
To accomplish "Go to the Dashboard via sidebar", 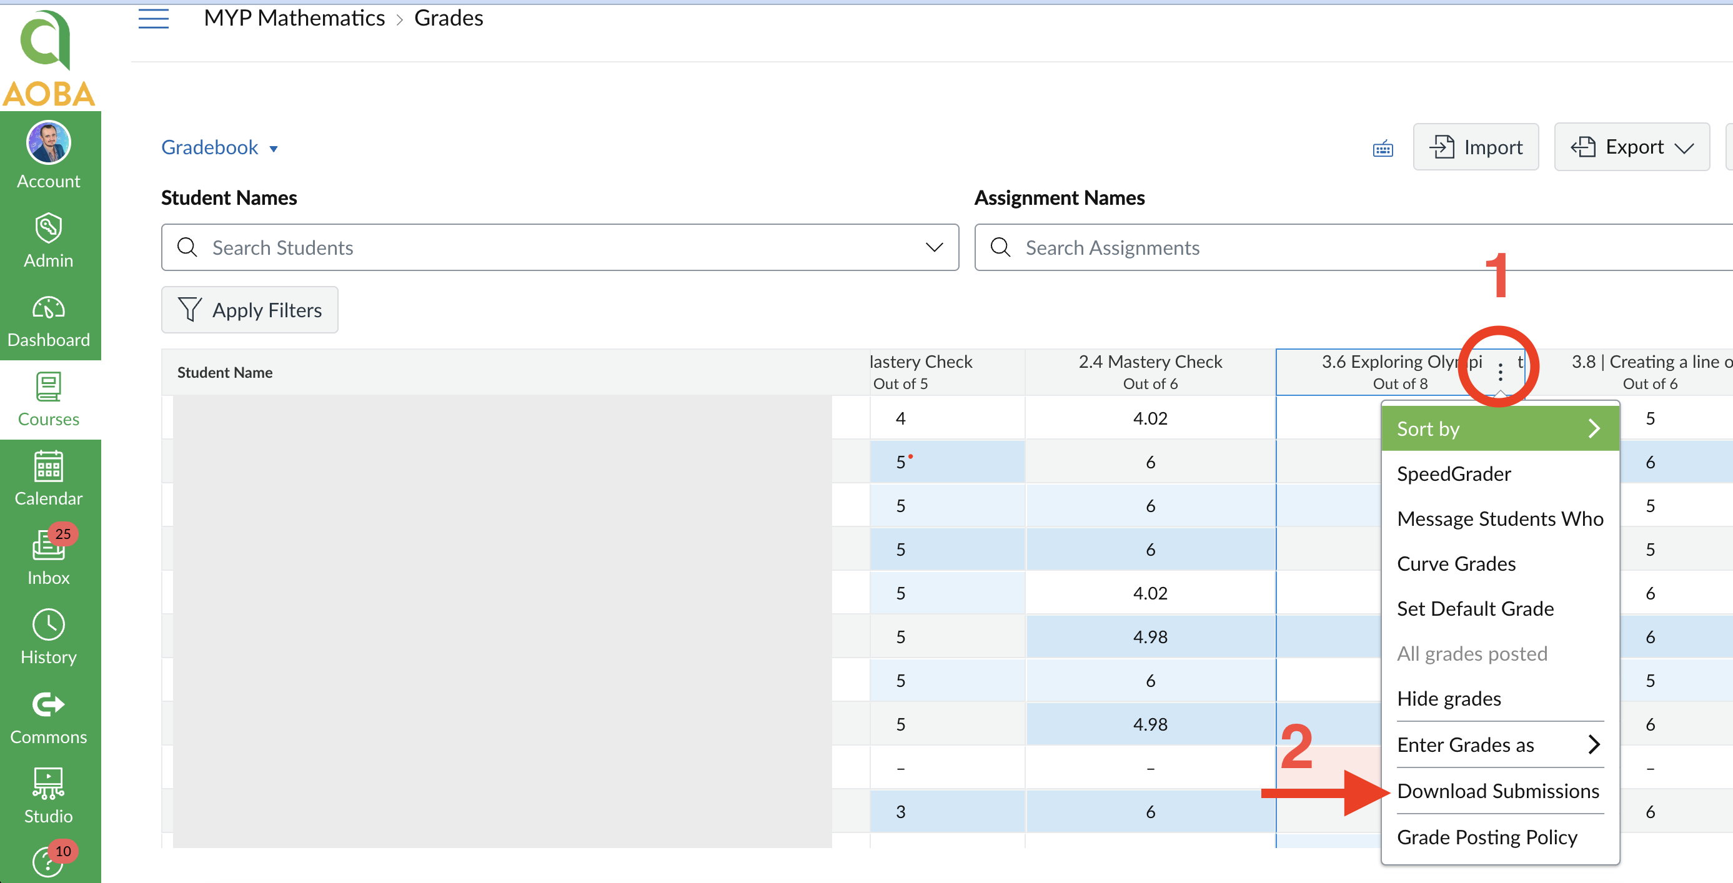I will 49,320.
